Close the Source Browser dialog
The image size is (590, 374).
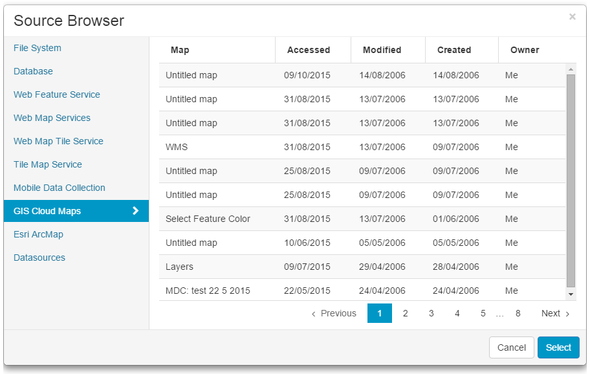[573, 17]
